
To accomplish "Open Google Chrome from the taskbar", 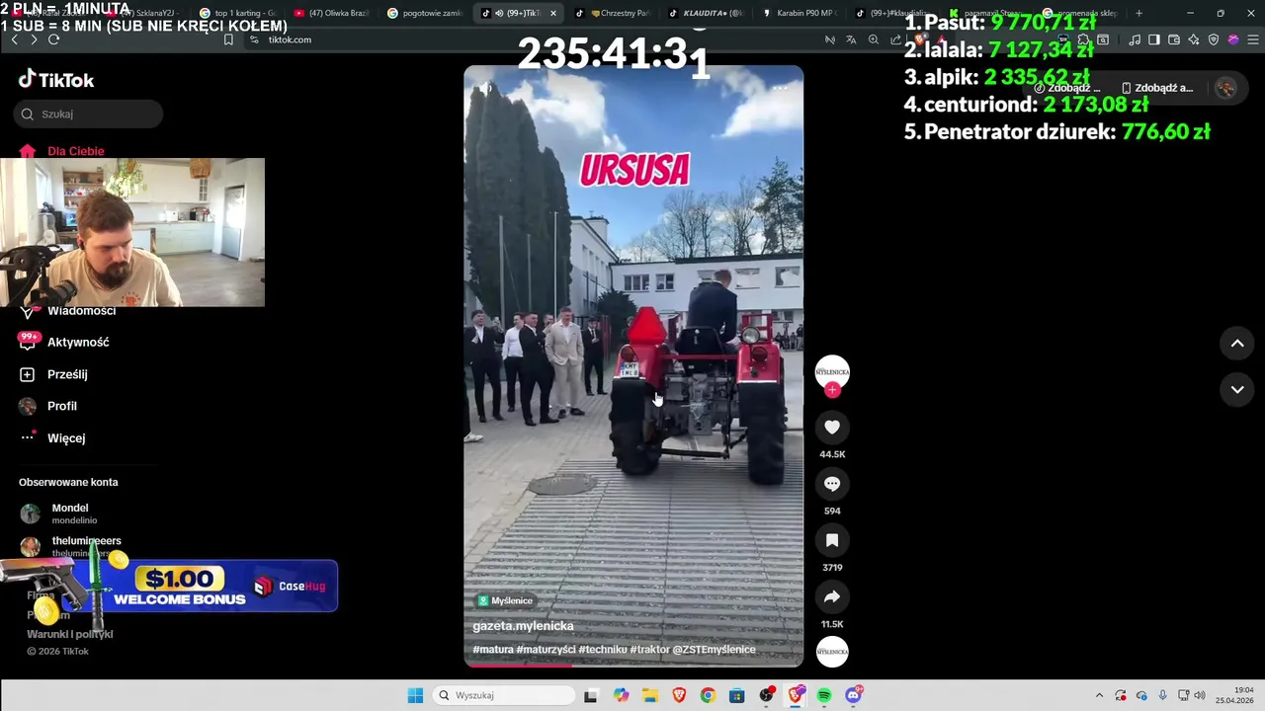I will point(708,695).
